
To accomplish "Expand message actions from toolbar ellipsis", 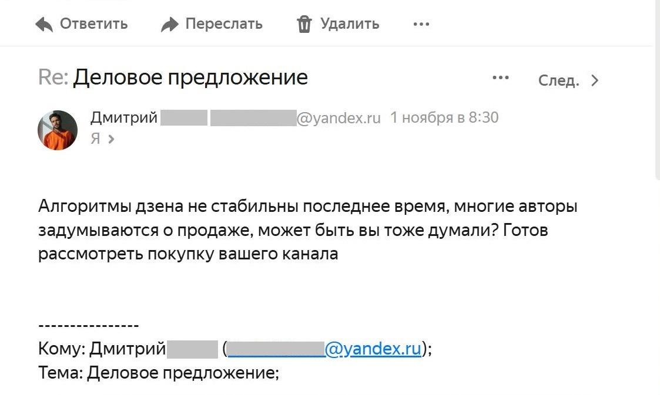I will pyautogui.click(x=421, y=25).
